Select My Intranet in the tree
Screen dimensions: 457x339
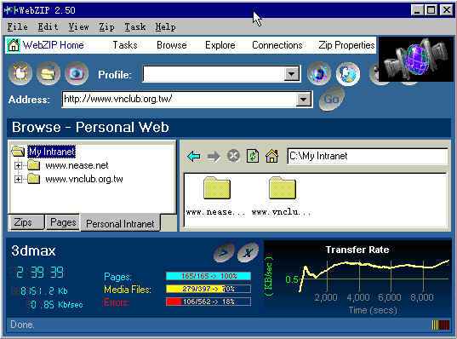coord(52,152)
